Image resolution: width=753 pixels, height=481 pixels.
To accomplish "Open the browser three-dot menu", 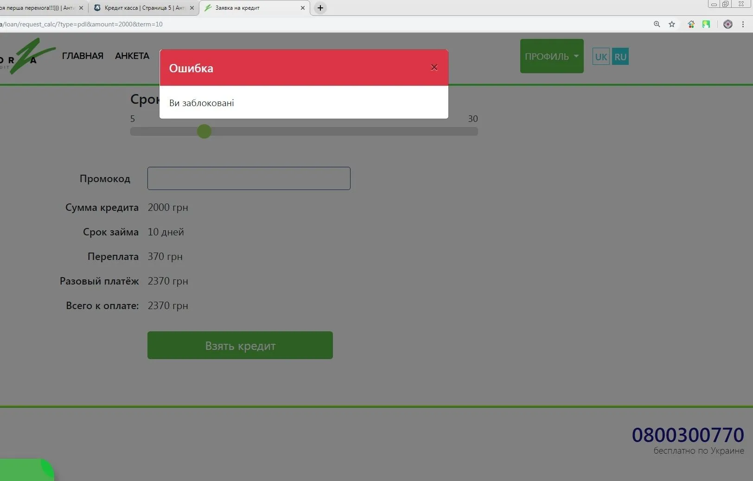I will click(743, 24).
